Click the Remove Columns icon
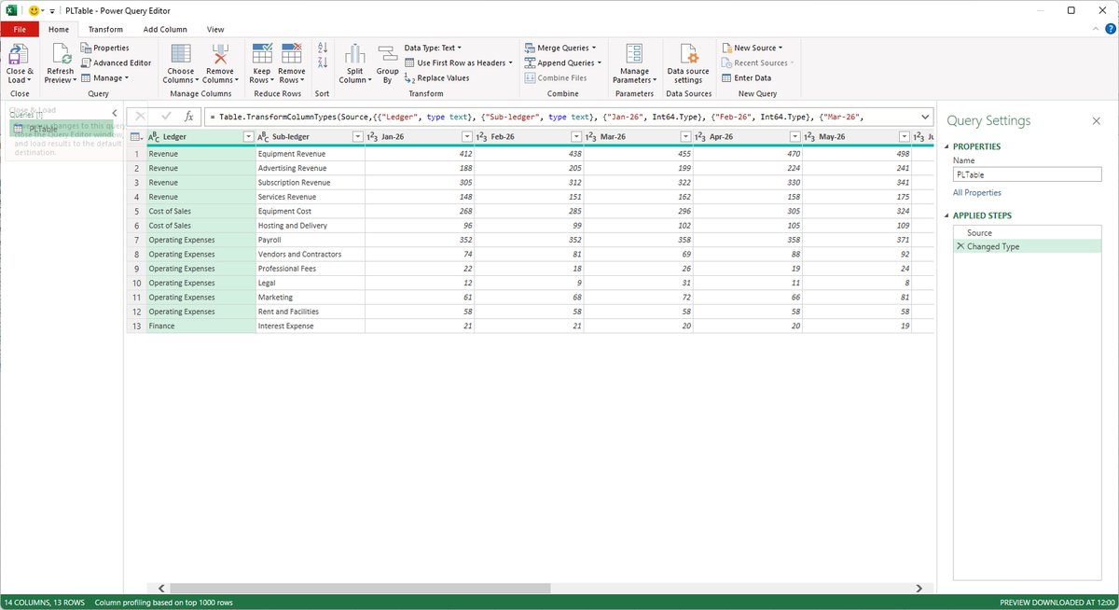 pos(220,53)
